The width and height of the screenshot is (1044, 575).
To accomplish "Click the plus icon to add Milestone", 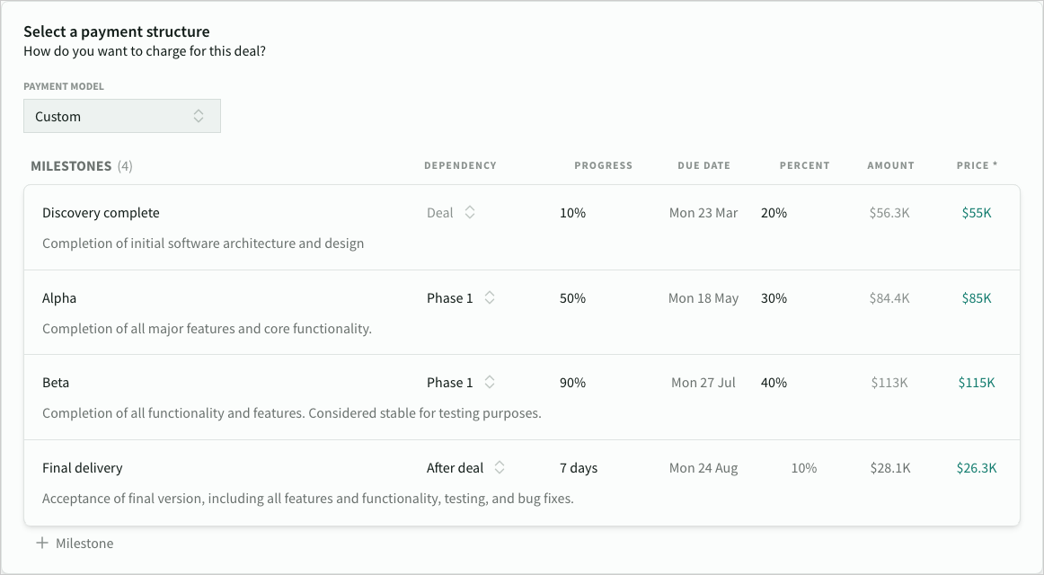I will pyautogui.click(x=41, y=544).
